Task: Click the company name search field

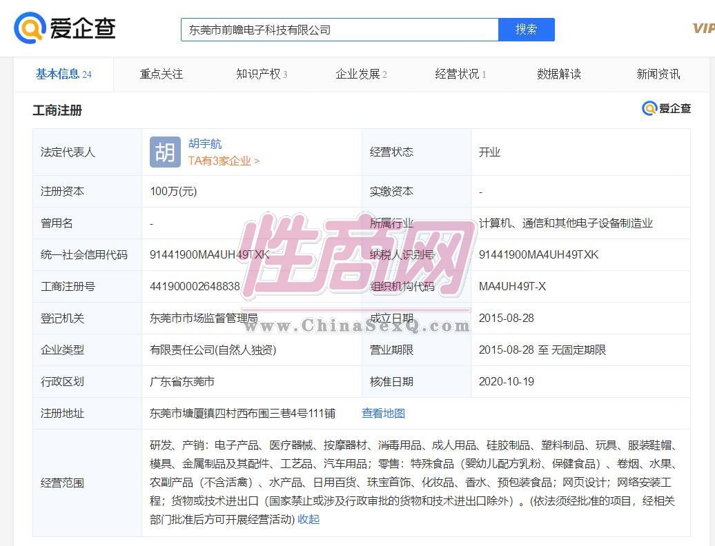Action: [339, 30]
